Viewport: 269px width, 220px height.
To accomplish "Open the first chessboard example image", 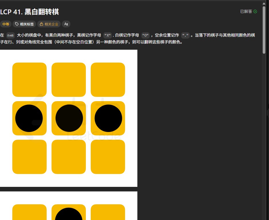I will 69,118.
